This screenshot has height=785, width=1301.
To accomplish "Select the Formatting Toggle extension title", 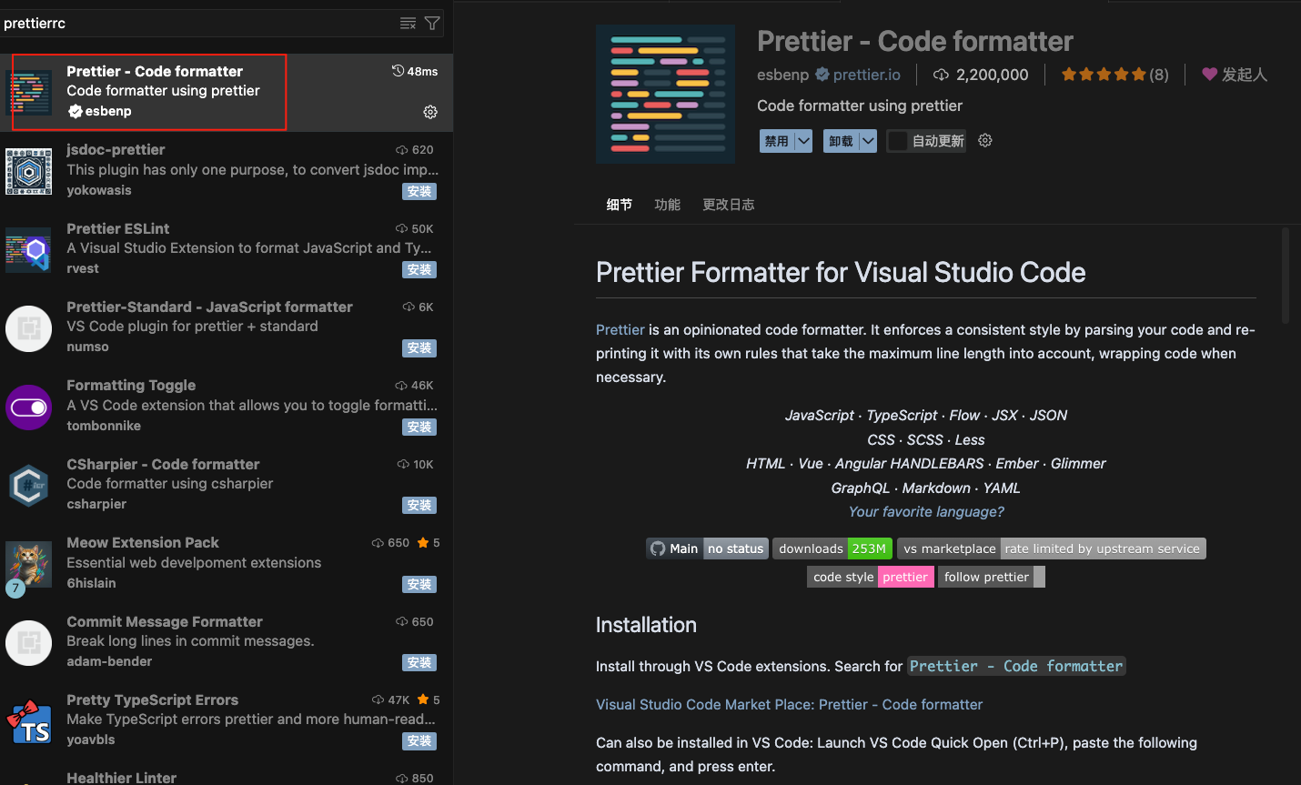I will pos(131,385).
